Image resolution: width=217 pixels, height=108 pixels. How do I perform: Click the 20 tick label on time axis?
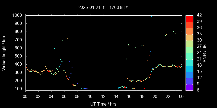[155, 96]
